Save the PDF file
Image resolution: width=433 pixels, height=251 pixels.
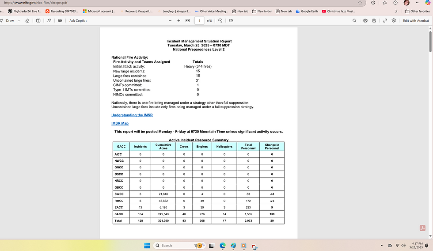[374, 21]
